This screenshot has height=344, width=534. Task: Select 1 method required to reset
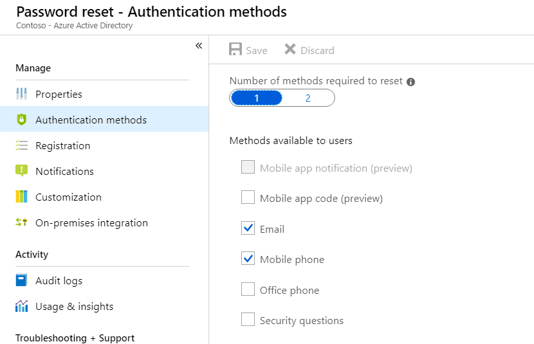(257, 98)
